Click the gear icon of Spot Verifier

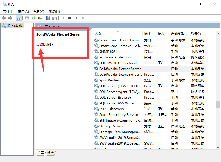[x=97, y=80]
